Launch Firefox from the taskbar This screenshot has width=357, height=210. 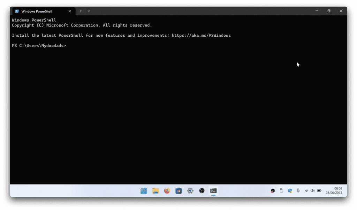click(x=167, y=190)
